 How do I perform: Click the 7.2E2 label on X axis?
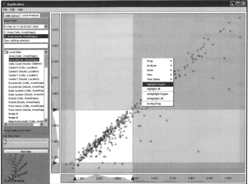[228, 178]
